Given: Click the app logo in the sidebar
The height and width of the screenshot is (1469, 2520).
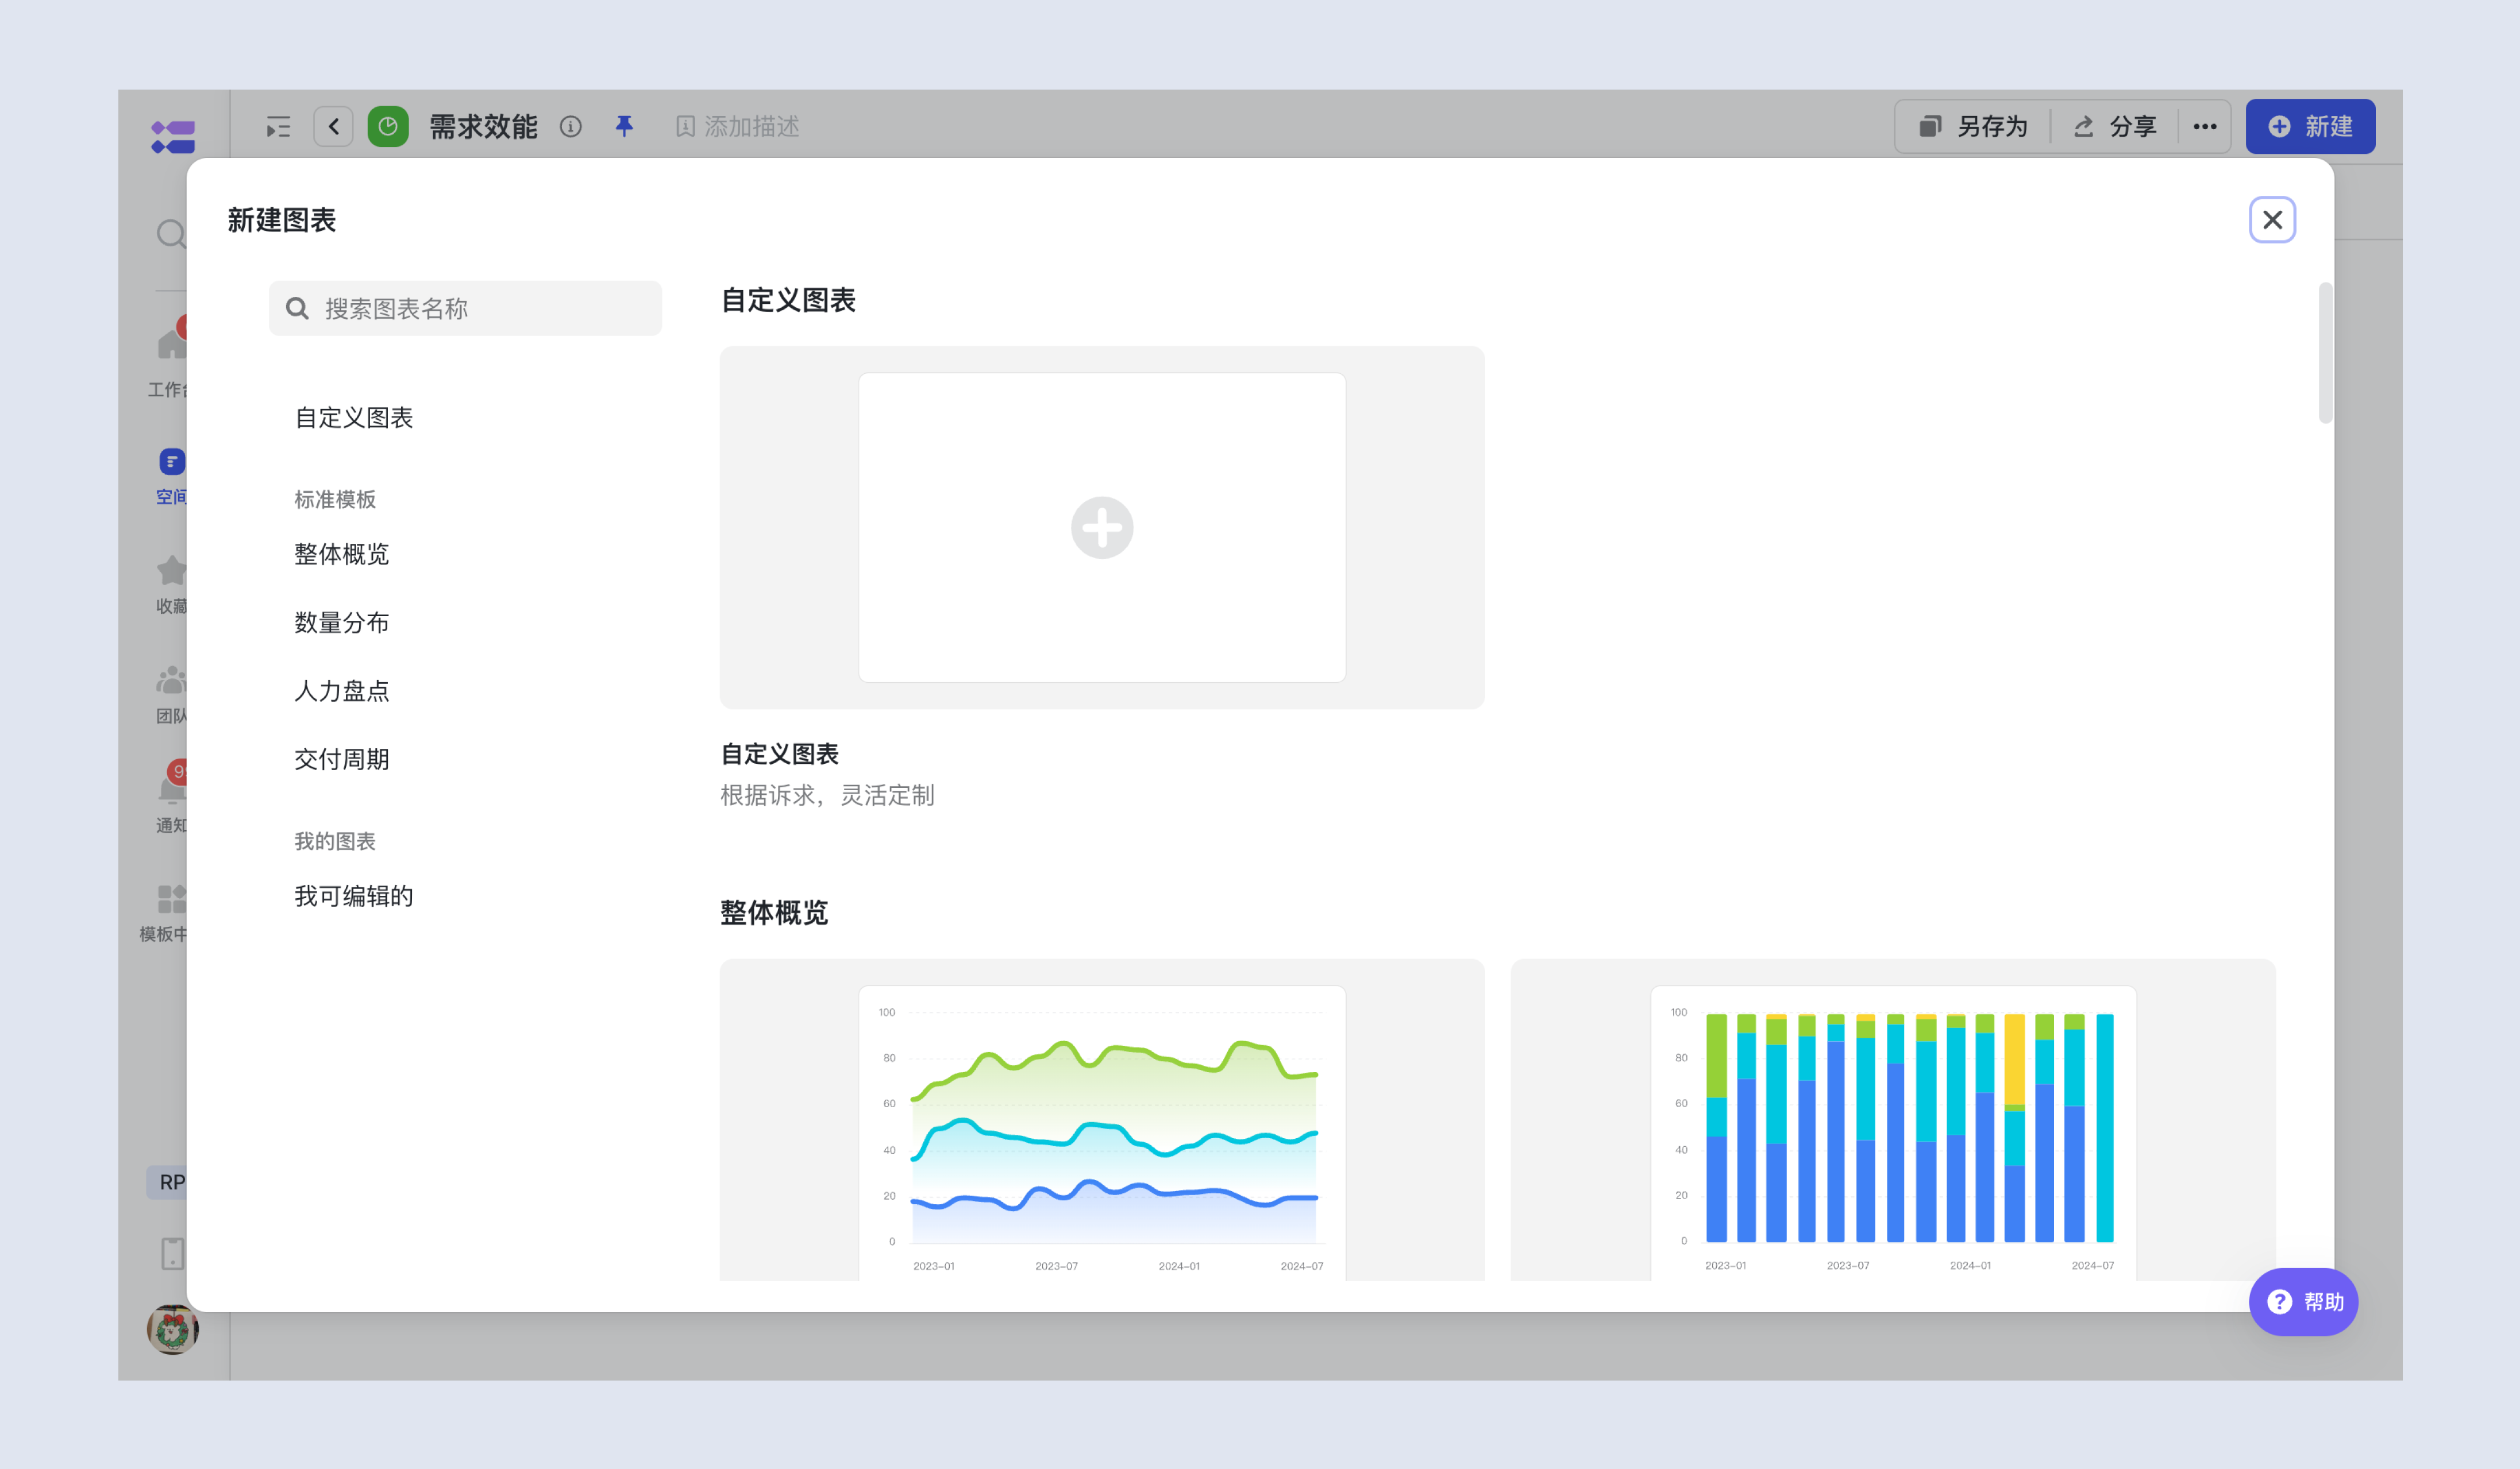Looking at the screenshot, I should click(173, 137).
